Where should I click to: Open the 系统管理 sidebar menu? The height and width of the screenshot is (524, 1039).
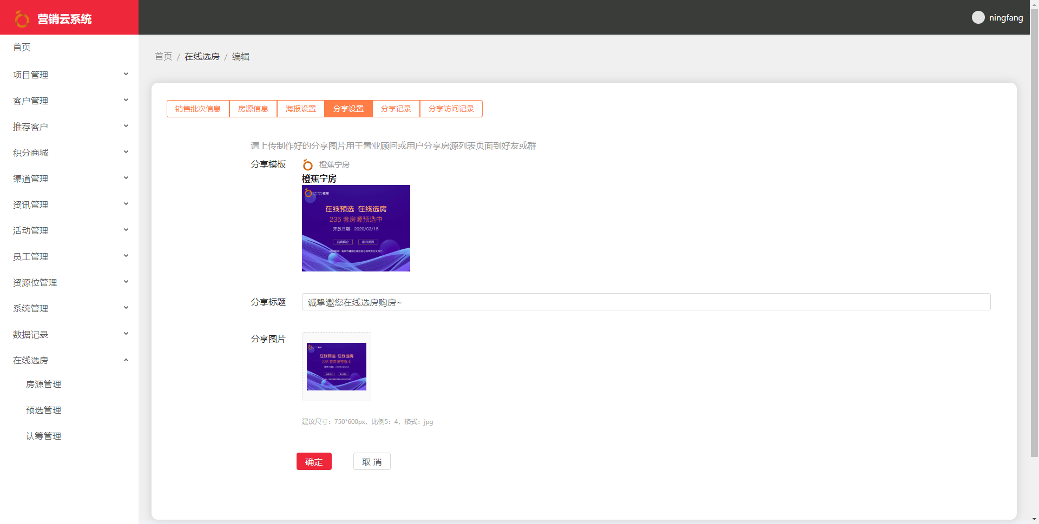[x=69, y=308]
